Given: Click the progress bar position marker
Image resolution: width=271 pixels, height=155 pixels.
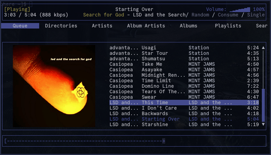Looking at the screenshot, I should (164, 141).
